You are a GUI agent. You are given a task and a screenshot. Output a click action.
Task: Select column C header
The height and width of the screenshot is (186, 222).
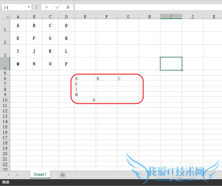[x=50, y=16]
